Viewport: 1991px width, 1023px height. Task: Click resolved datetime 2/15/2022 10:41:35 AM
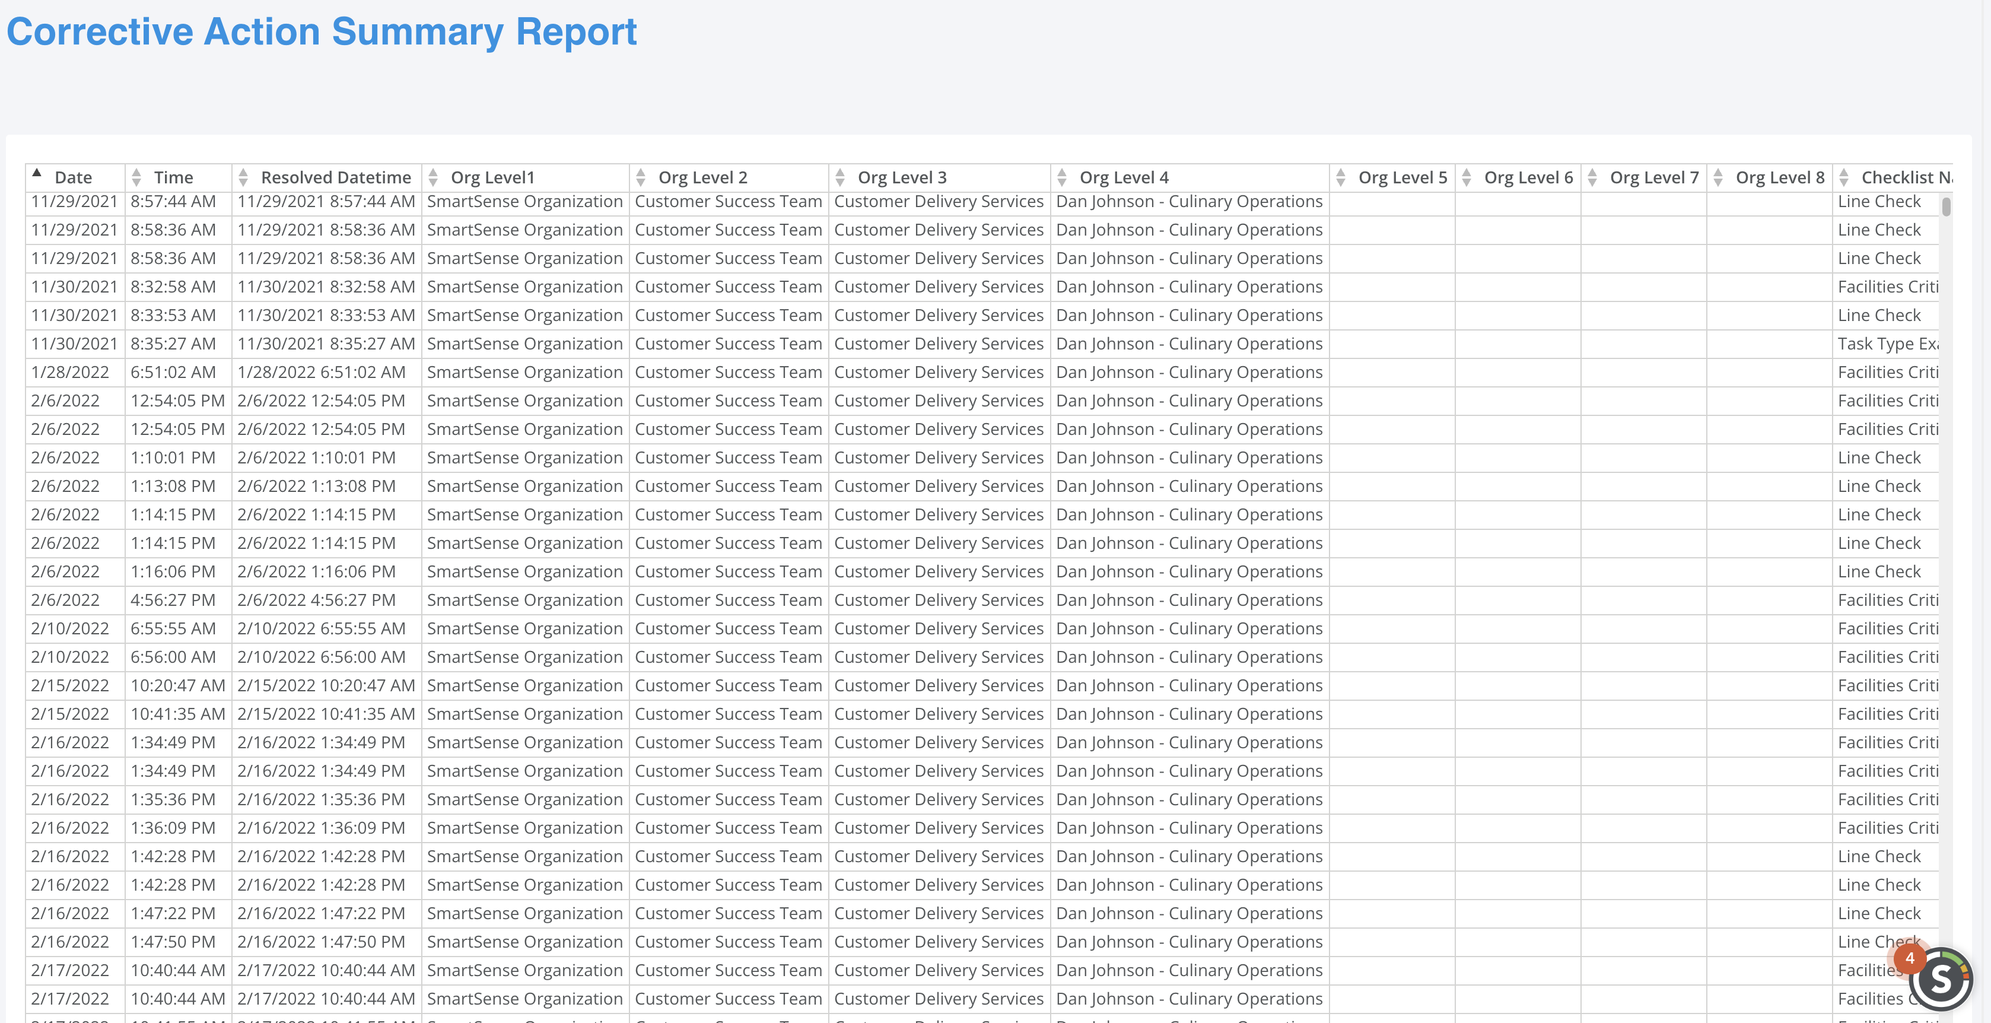[x=326, y=714]
